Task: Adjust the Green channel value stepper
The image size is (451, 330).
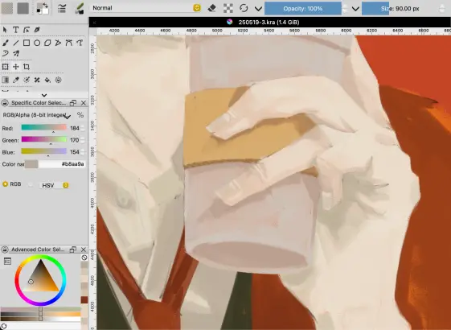Action: tap(83, 140)
